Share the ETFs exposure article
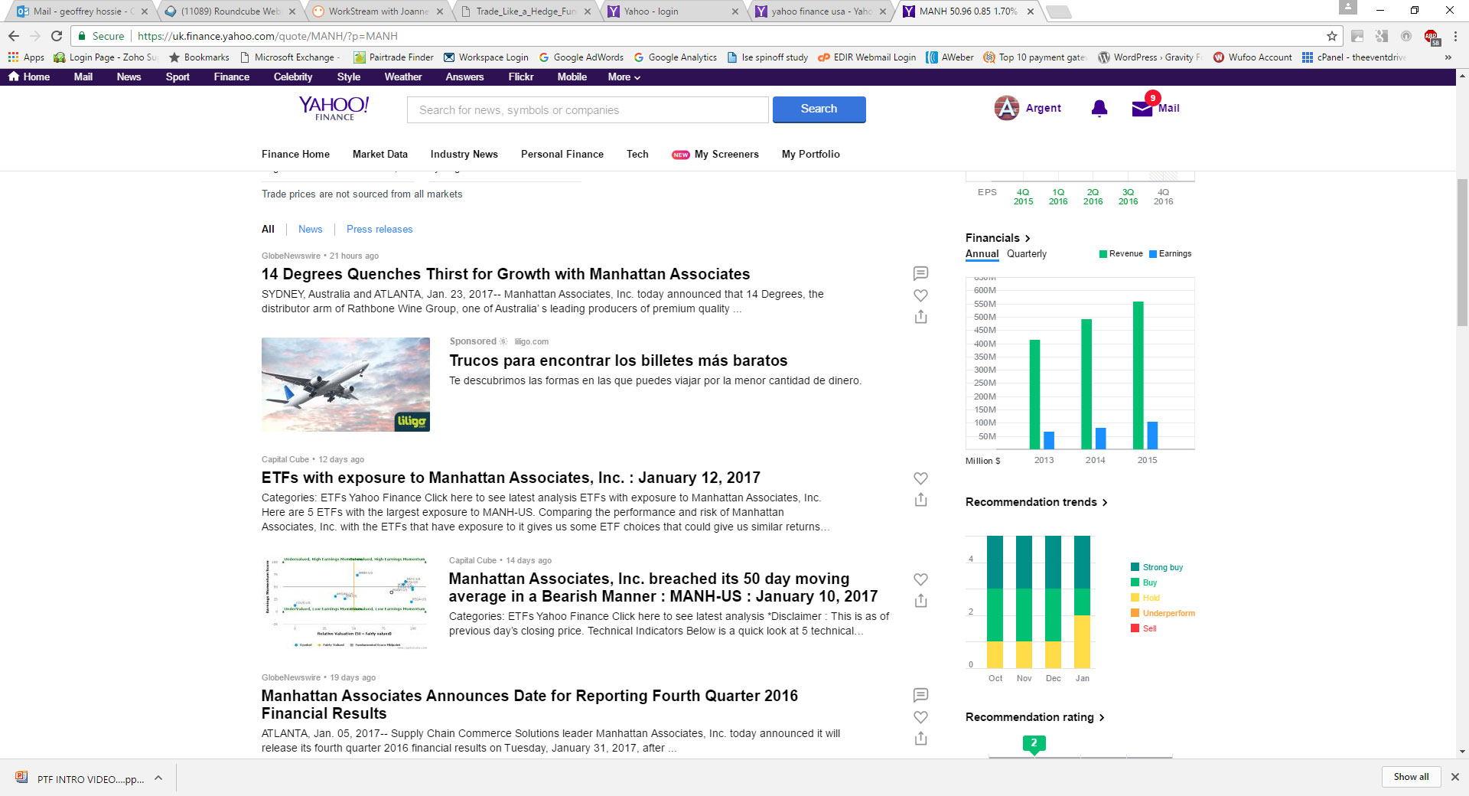 [x=920, y=500]
